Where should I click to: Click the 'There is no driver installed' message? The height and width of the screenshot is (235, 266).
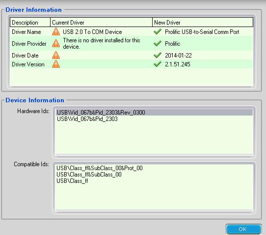pos(102,43)
